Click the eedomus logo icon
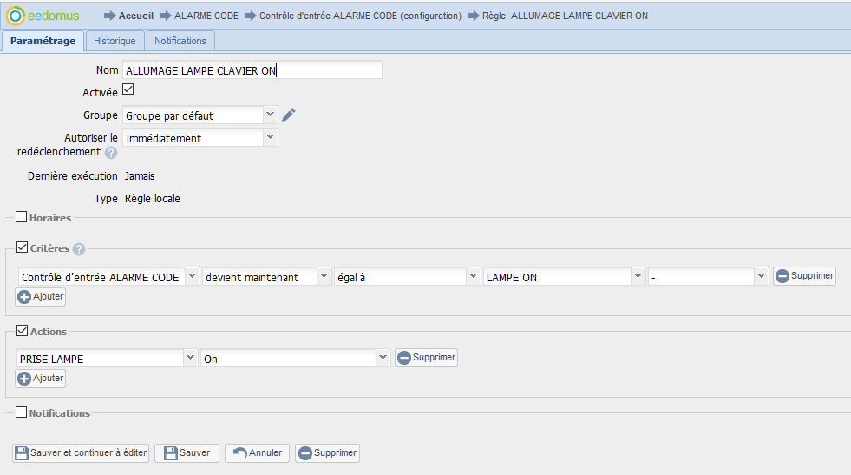This screenshot has height=475, width=851. click(16, 16)
